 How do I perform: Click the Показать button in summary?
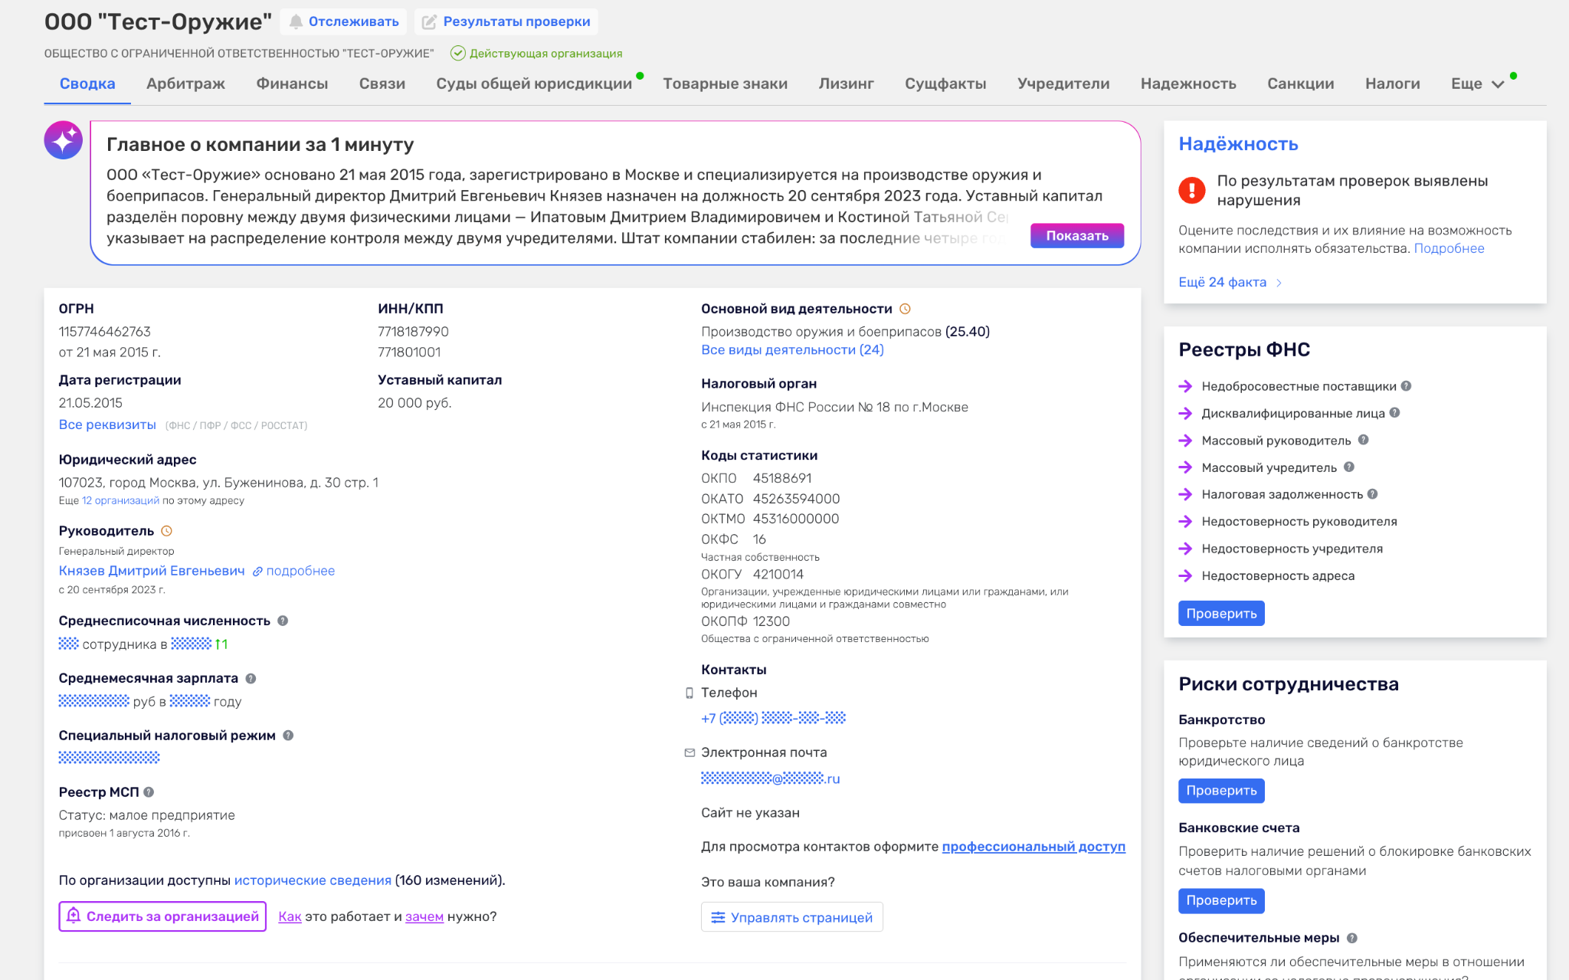(1077, 235)
